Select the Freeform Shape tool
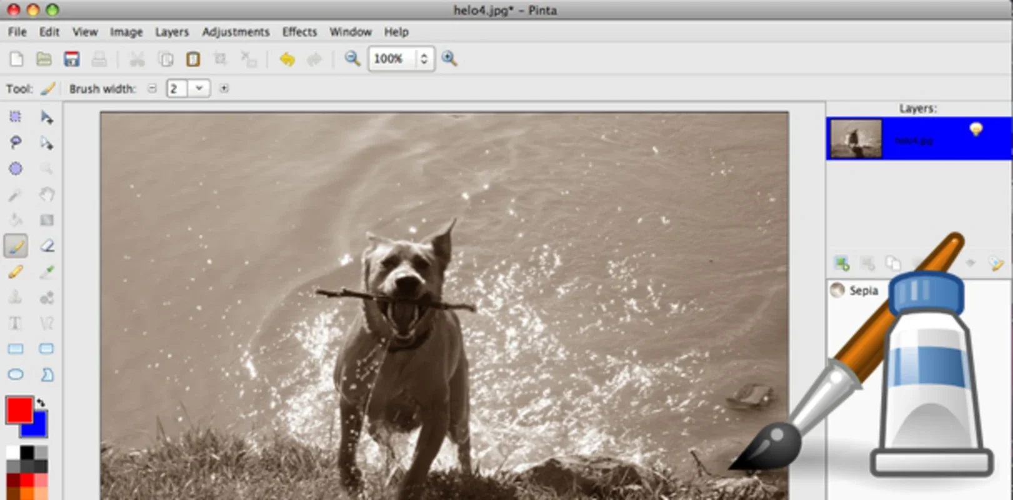 [47, 374]
